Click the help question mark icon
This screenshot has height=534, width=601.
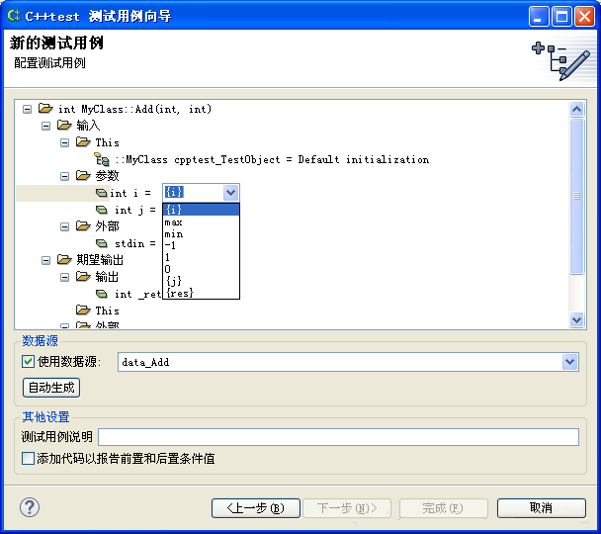click(30, 506)
